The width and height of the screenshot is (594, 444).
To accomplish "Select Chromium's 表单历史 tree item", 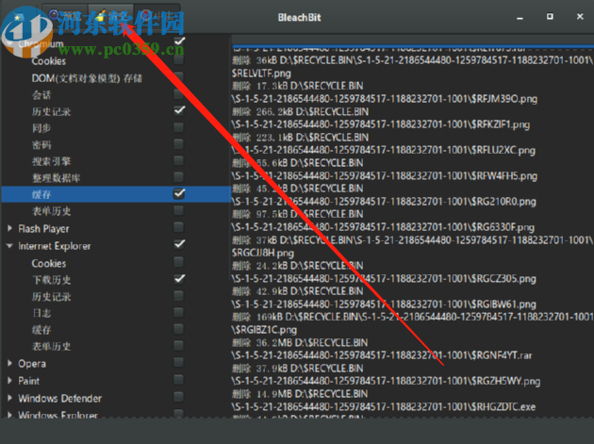I will [x=51, y=211].
